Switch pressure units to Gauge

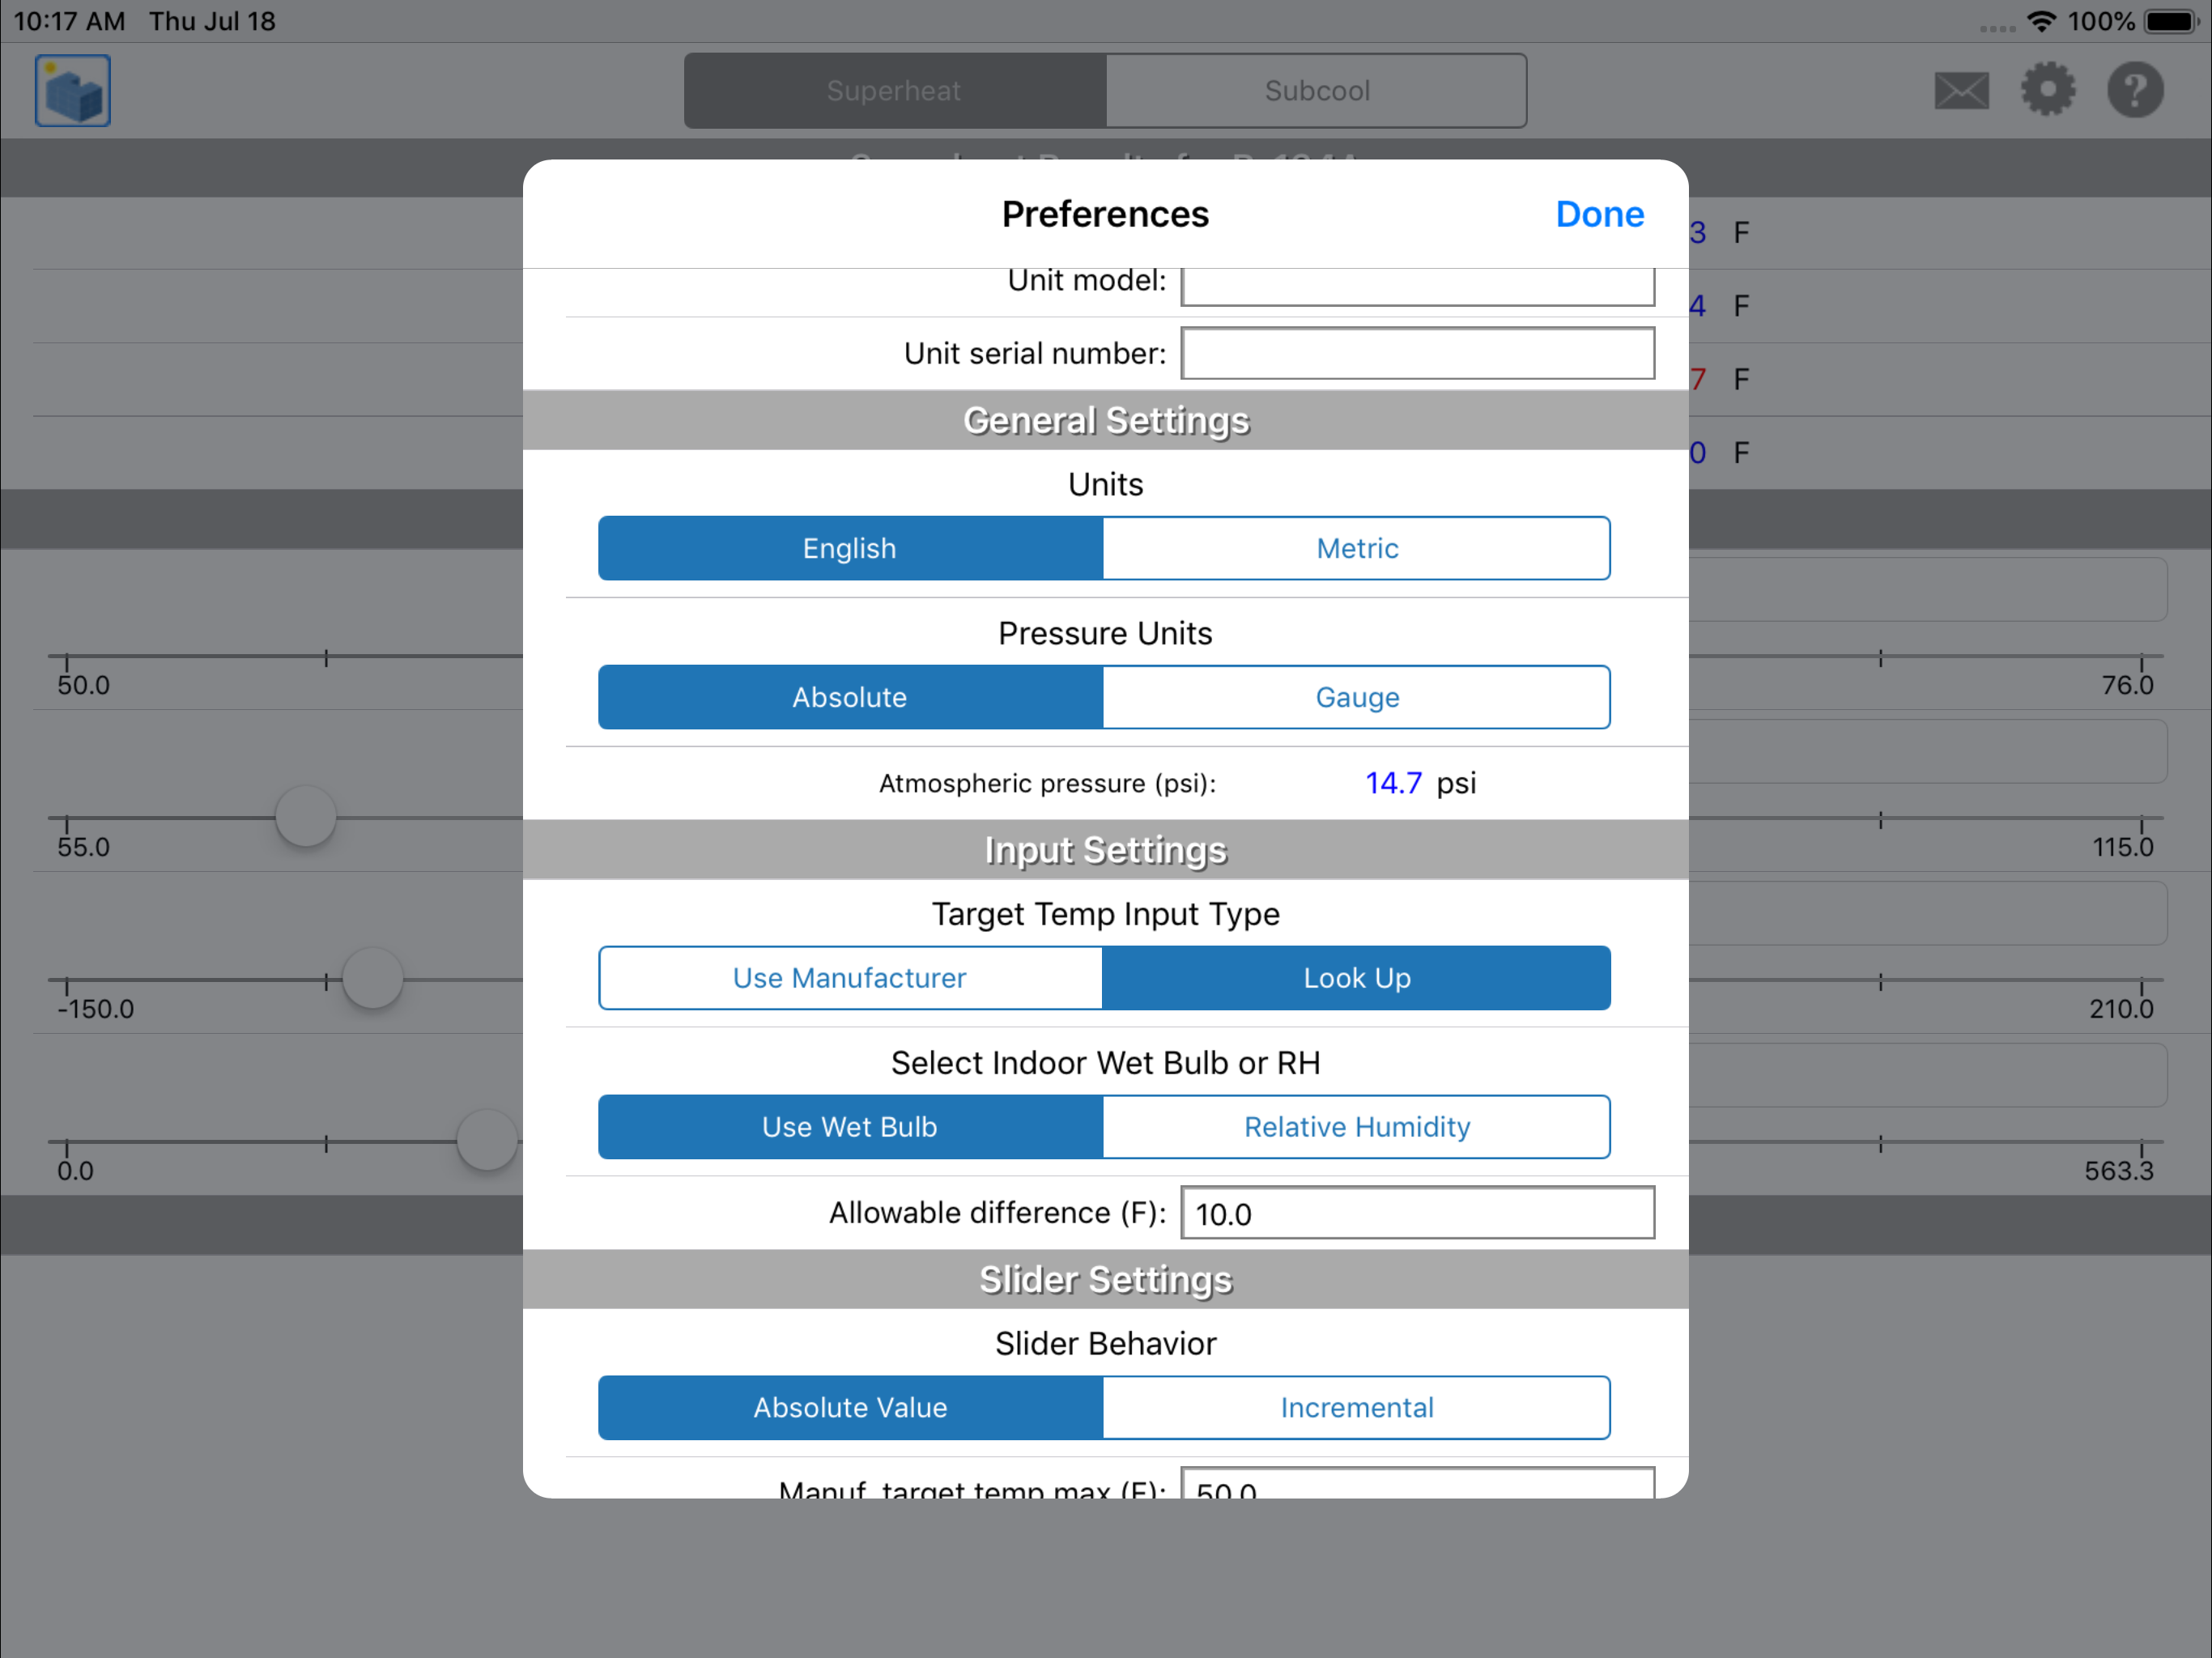tap(1356, 697)
